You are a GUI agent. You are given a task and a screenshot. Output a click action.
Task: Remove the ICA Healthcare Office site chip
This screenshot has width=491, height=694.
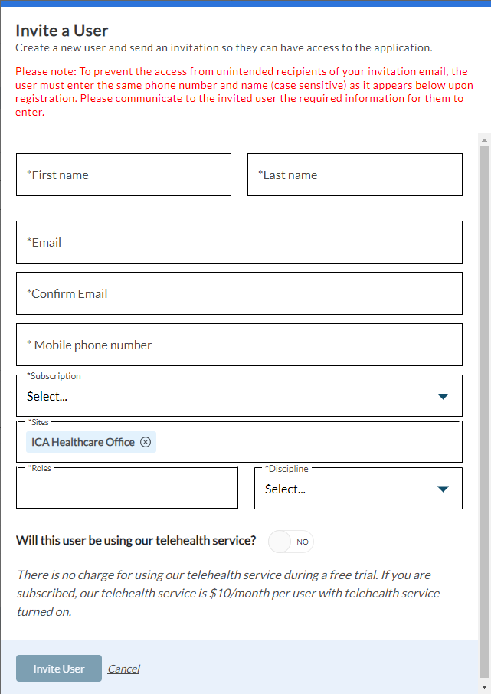coord(146,442)
